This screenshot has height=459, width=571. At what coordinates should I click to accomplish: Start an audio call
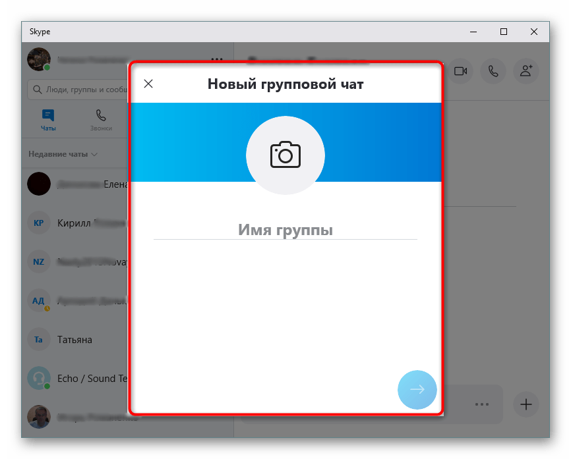(493, 71)
